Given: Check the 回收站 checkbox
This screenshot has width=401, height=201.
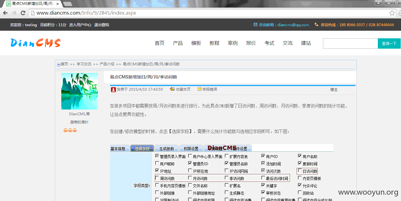Looking at the screenshot, I should 300,192.
